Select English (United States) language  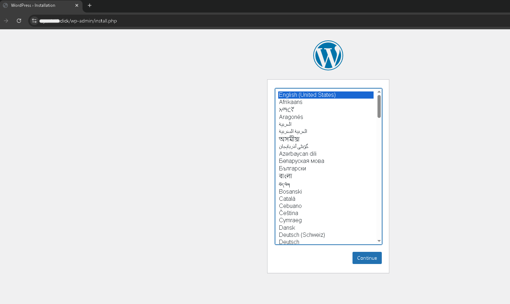point(326,95)
